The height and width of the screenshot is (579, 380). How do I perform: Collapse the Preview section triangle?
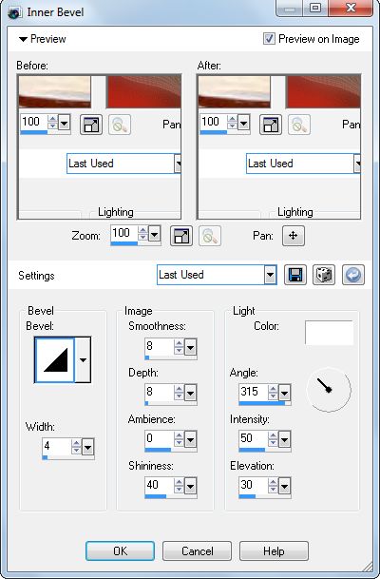coord(23,39)
